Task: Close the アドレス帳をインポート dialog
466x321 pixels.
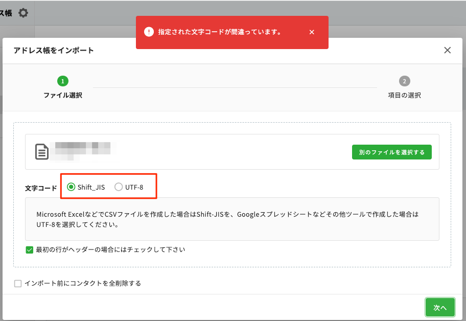Action: click(x=447, y=50)
